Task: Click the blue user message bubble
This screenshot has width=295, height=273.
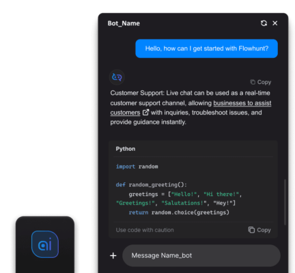Action: 206,48
